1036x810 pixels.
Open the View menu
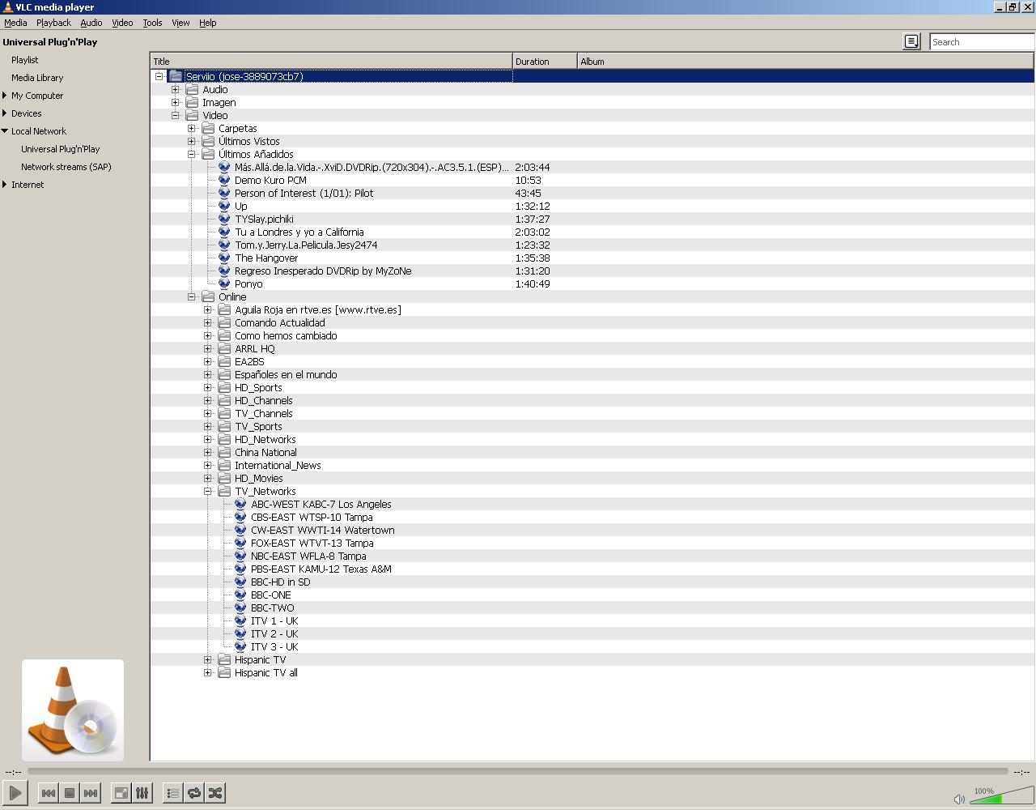click(180, 23)
